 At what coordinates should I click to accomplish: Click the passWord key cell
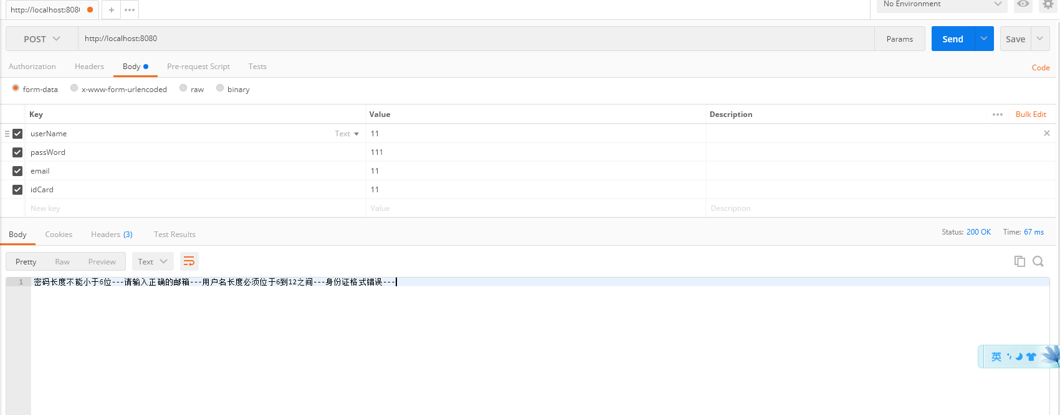(x=195, y=152)
